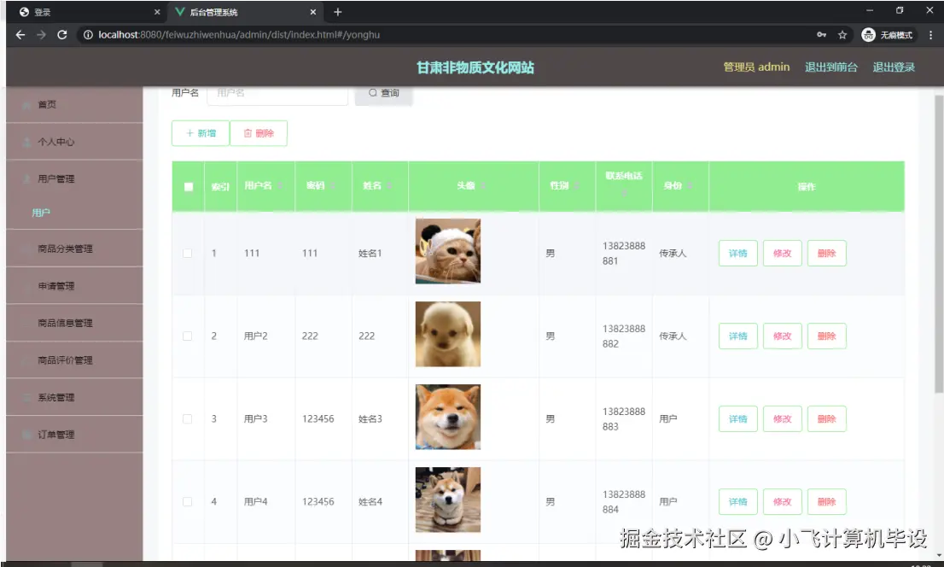
Task: Collapse 用户管理 sidebar menu
Action: click(x=74, y=178)
